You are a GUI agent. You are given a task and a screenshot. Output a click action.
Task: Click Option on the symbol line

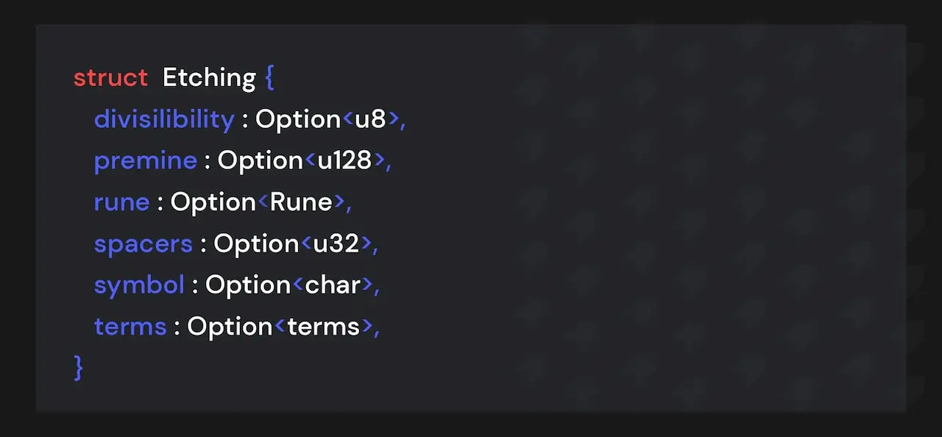[x=248, y=285]
